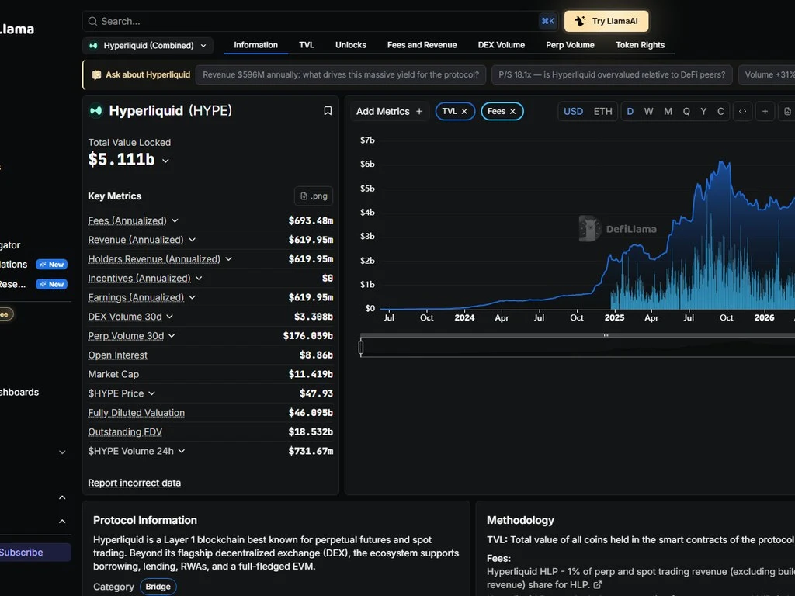Go to Fees and Revenue tab
This screenshot has width=795, height=596.
click(x=422, y=44)
